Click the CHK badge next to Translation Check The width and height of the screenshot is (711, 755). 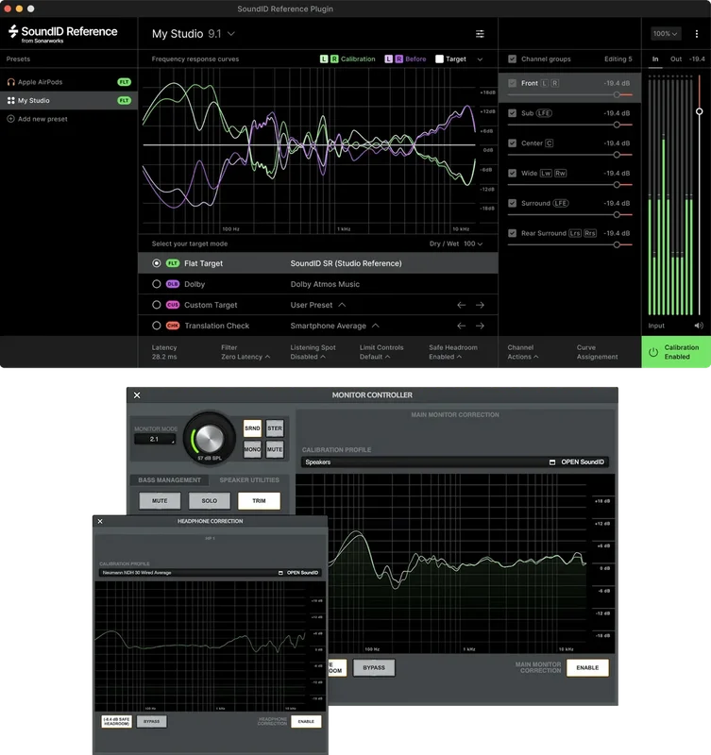[173, 326]
